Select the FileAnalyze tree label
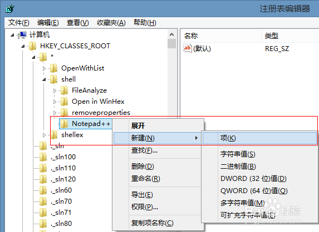Screen dimensions: 319x232 pyautogui.click(x=89, y=90)
